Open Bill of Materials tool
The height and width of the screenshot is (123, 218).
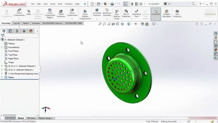(x=126, y=13)
